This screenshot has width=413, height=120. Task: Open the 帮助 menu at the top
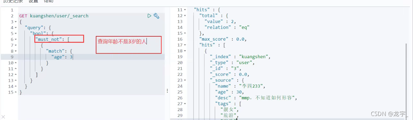pos(49,1)
